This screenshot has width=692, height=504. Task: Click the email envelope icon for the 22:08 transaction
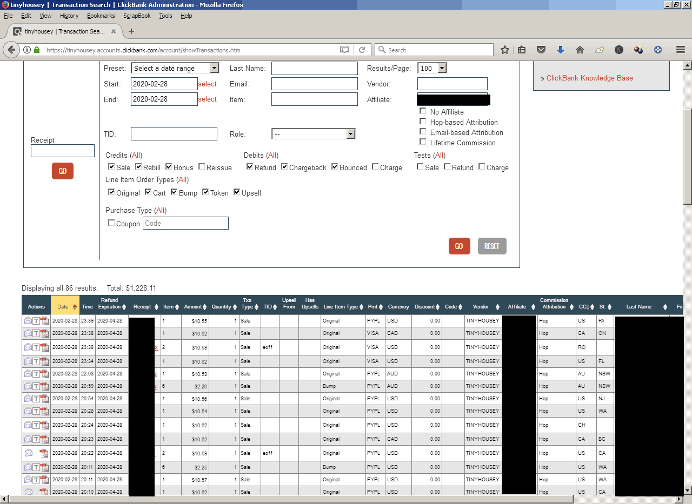(x=28, y=374)
